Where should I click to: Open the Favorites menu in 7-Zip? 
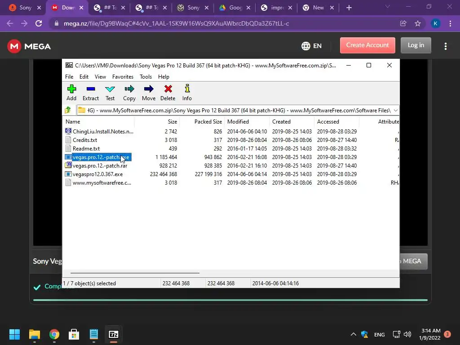click(x=123, y=76)
